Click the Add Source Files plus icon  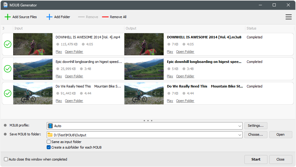click(8, 17)
